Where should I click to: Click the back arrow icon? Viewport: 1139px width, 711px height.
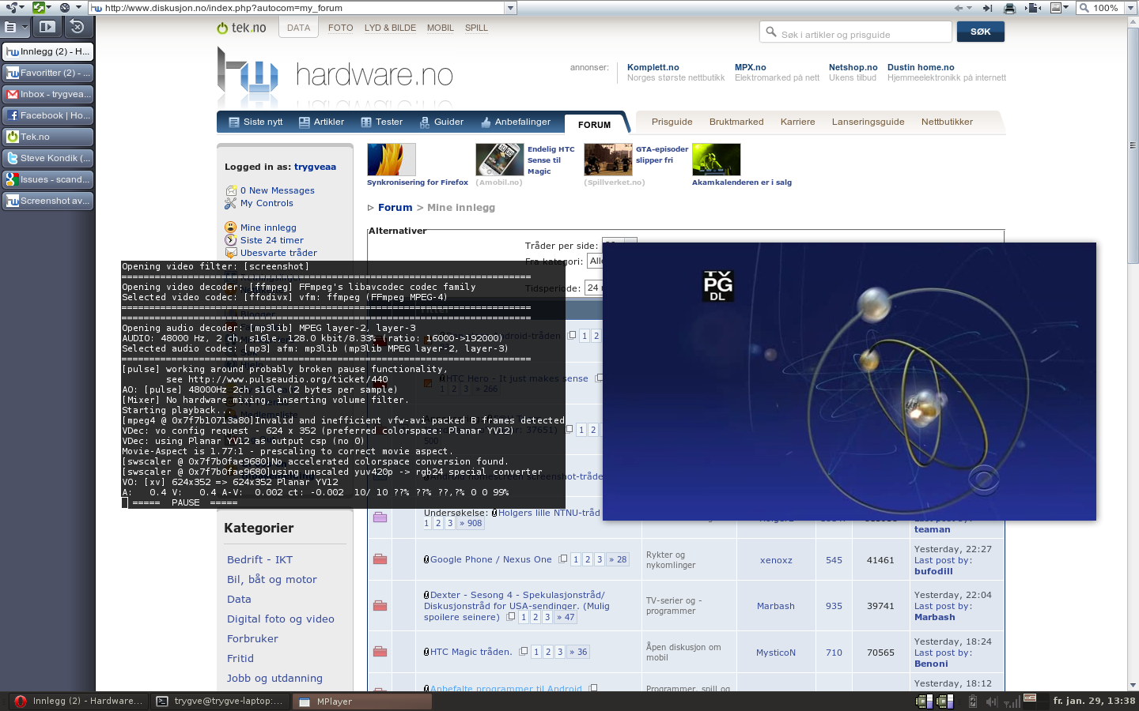(x=959, y=8)
